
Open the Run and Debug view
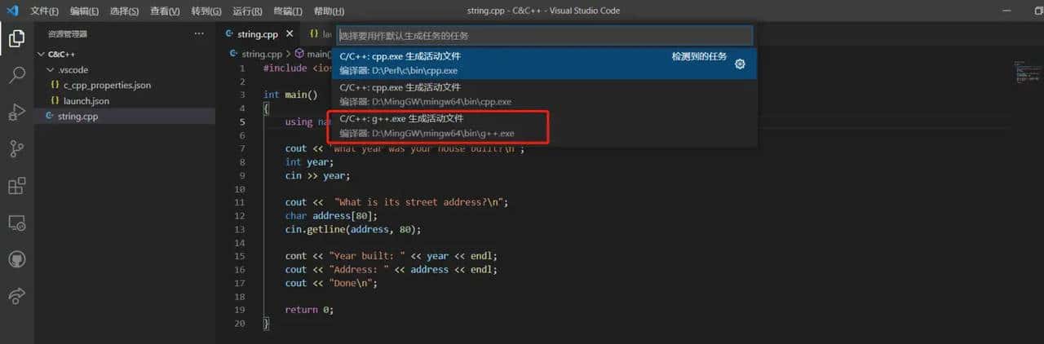[x=16, y=112]
